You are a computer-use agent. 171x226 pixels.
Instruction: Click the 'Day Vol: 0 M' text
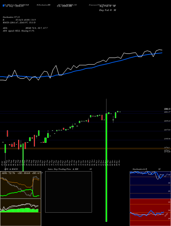pos(107,10)
